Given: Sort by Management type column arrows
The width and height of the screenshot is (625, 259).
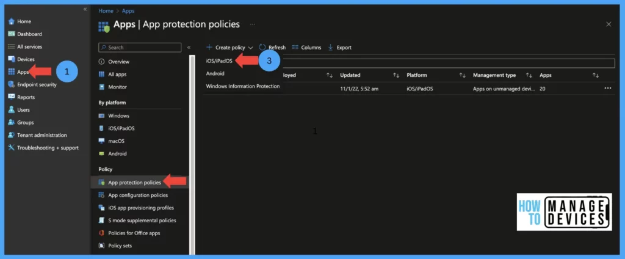Looking at the screenshot, I should click(x=529, y=75).
